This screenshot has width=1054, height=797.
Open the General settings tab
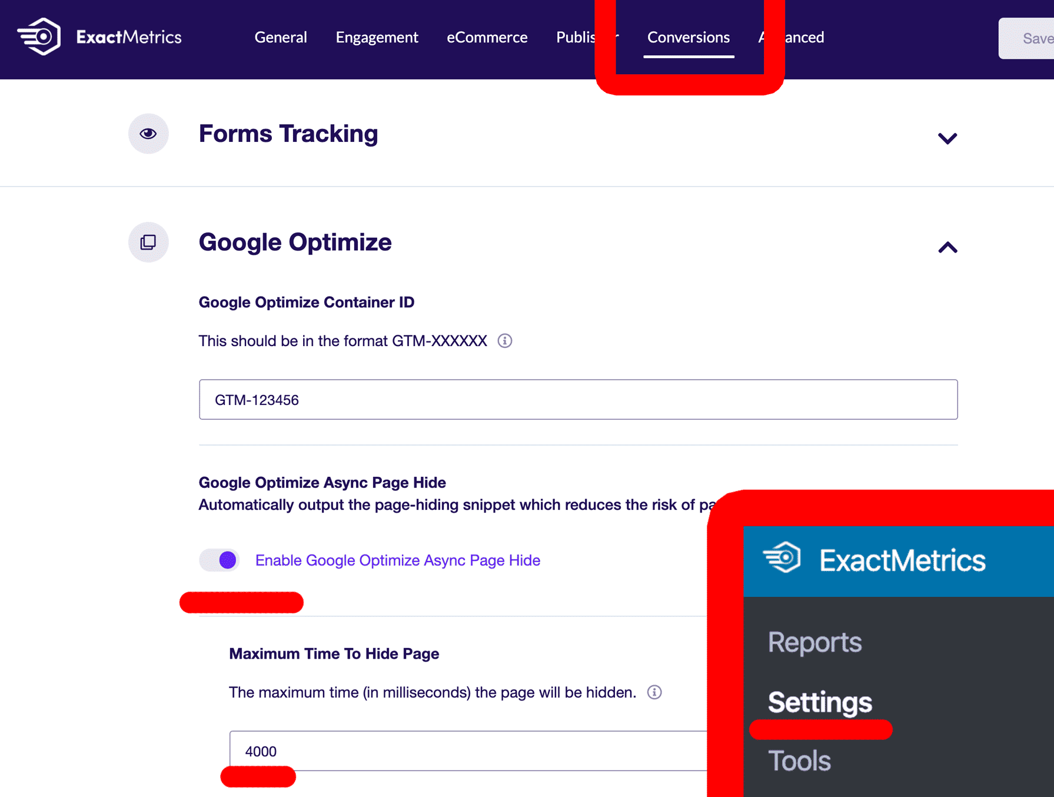point(281,37)
